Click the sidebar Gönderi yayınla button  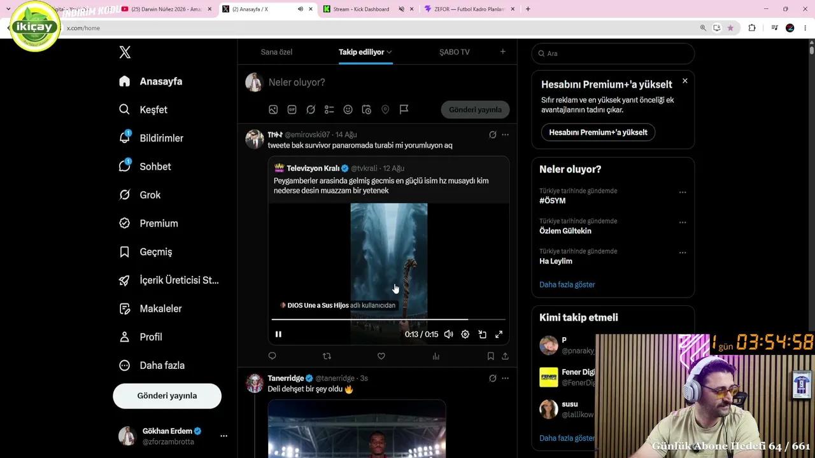coord(167,396)
